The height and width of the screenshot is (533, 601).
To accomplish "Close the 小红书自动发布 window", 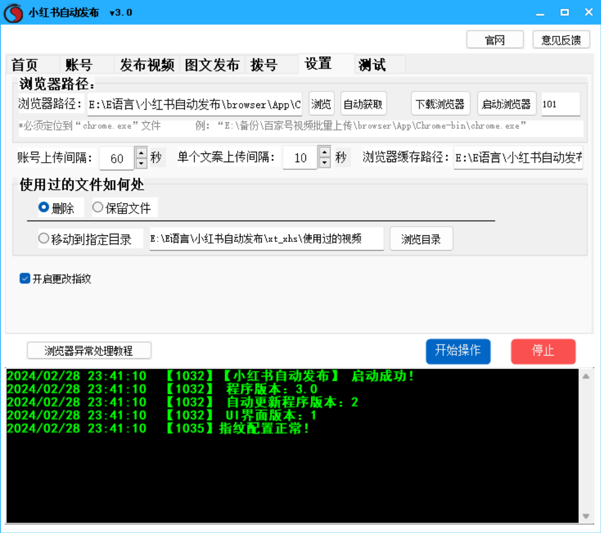I will [x=589, y=13].
